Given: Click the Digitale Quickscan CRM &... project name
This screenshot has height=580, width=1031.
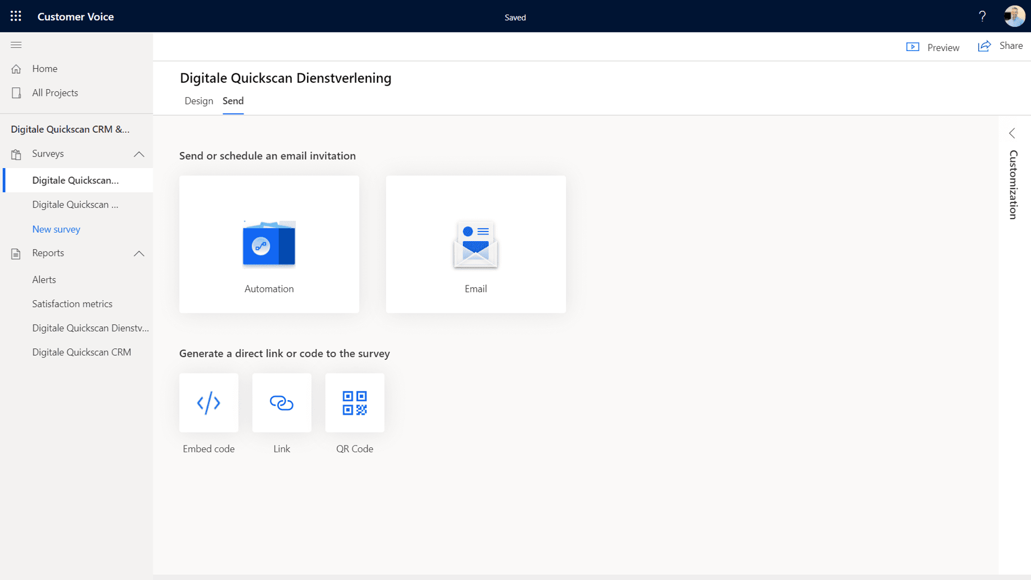Looking at the screenshot, I should (x=70, y=129).
